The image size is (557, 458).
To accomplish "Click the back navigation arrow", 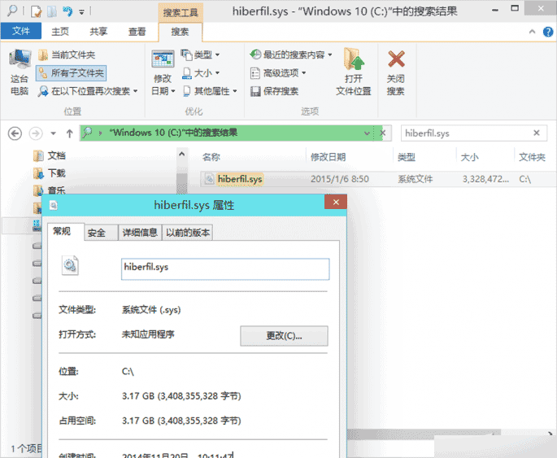I will click(x=14, y=133).
